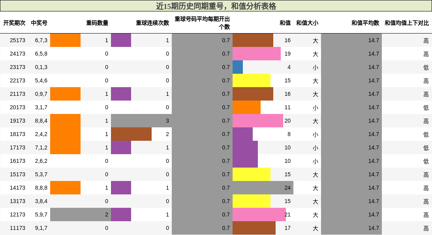This screenshot has width=432, height=235.
Task: Select period cell 15173
Action: point(17,174)
